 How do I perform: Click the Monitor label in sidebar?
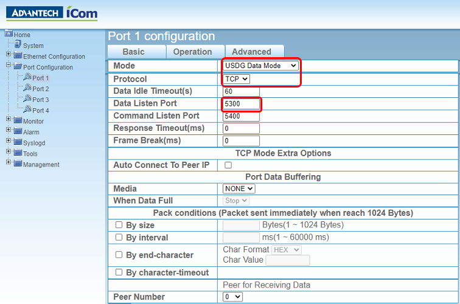click(x=33, y=122)
